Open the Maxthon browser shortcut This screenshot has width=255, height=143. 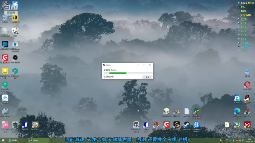click(x=237, y=99)
